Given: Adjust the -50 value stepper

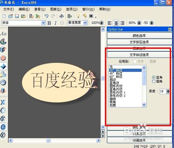Looking at the screenshot, I should click(151, 23).
